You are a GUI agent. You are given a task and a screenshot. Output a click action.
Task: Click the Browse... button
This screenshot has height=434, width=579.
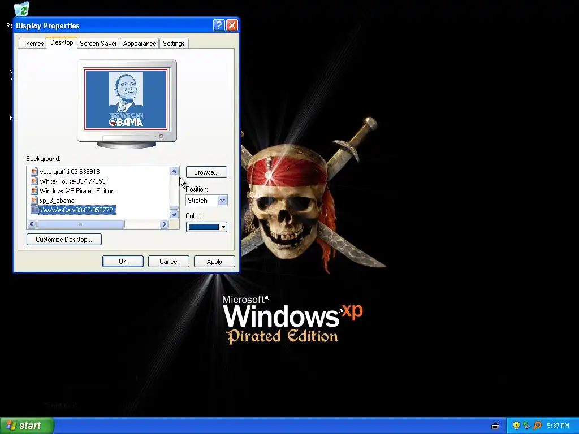point(206,172)
